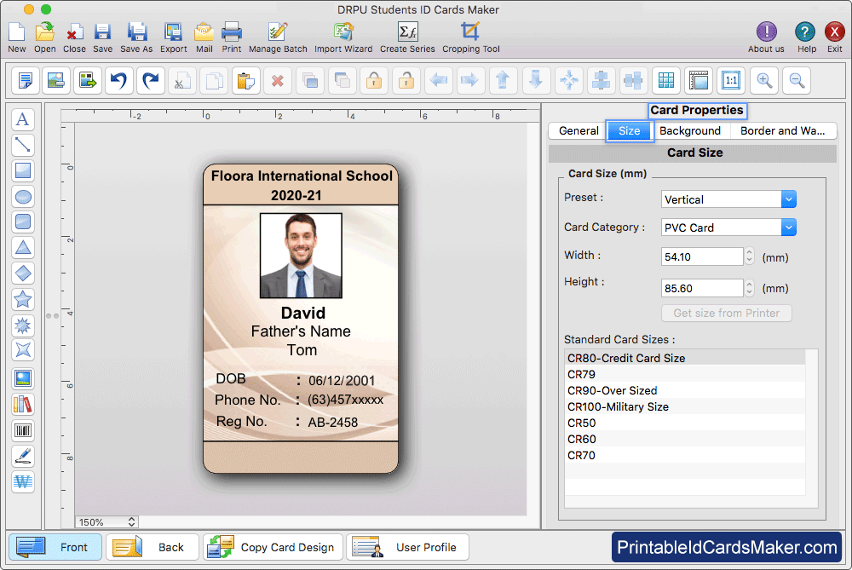The image size is (852, 570).
Task: Select the Rectangle shape tool
Action: (23, 170)
